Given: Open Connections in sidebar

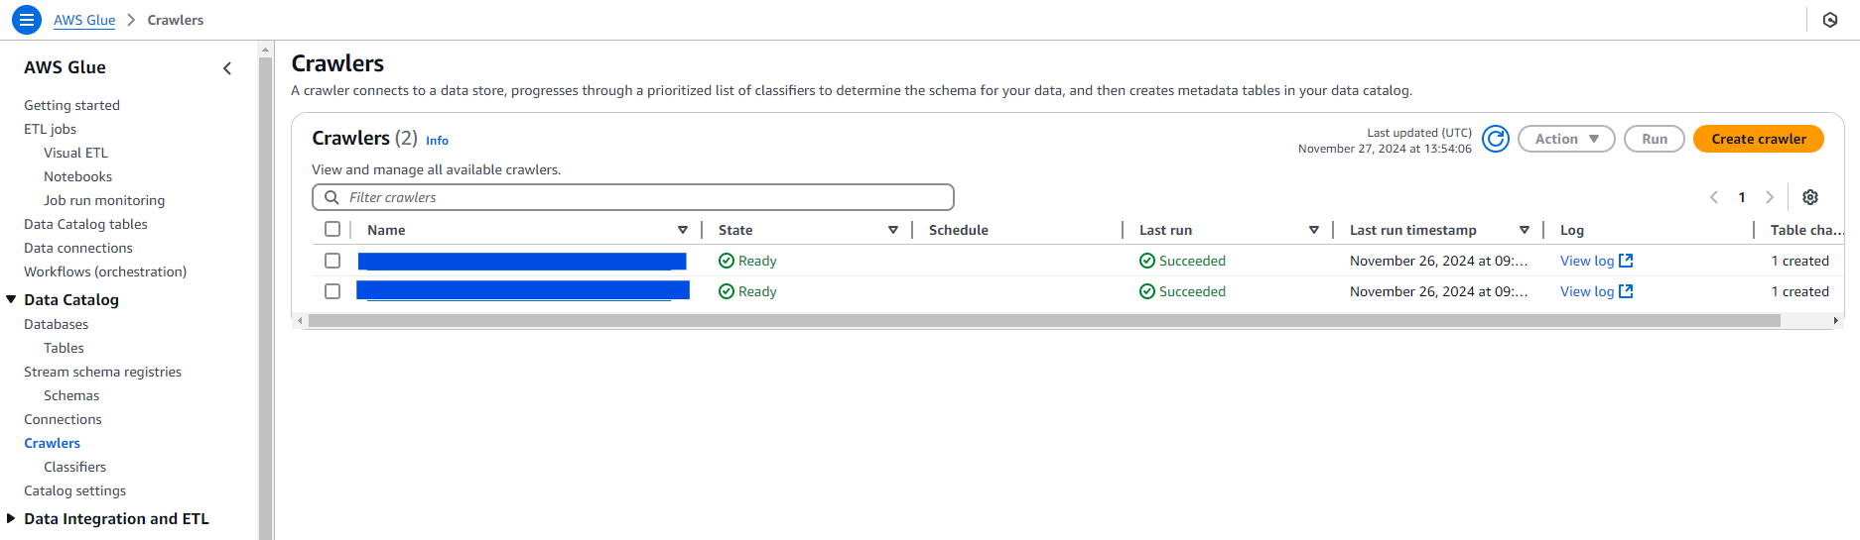Looking at the screenshot, I should [x=63, y=419].
